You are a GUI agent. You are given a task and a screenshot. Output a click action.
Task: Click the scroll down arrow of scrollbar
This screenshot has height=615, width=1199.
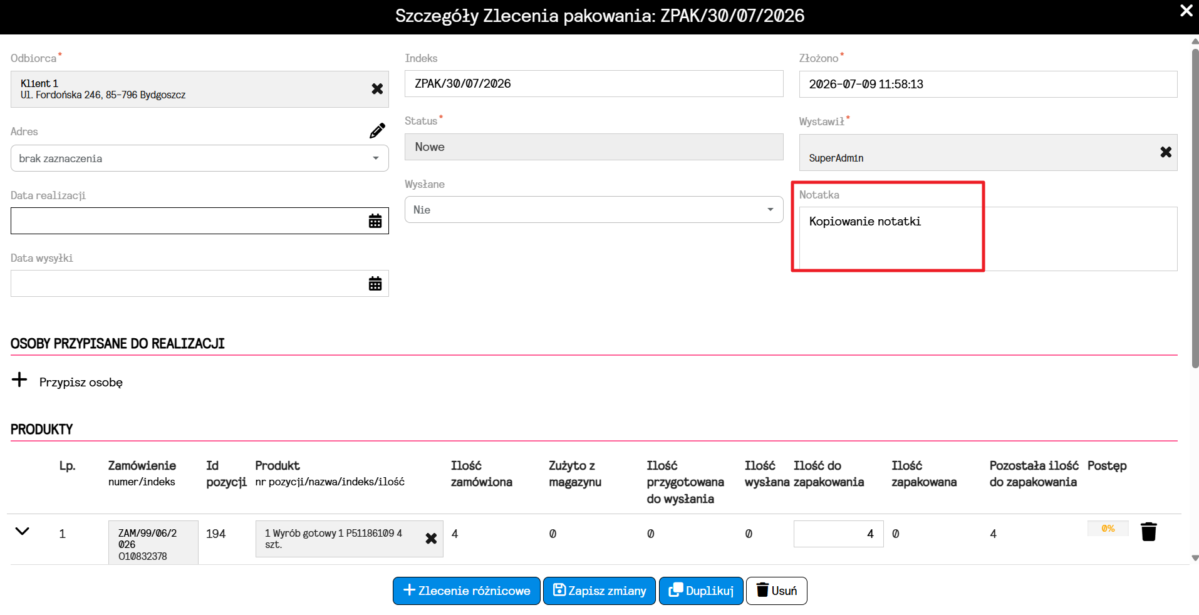[x=1195, y=557]
